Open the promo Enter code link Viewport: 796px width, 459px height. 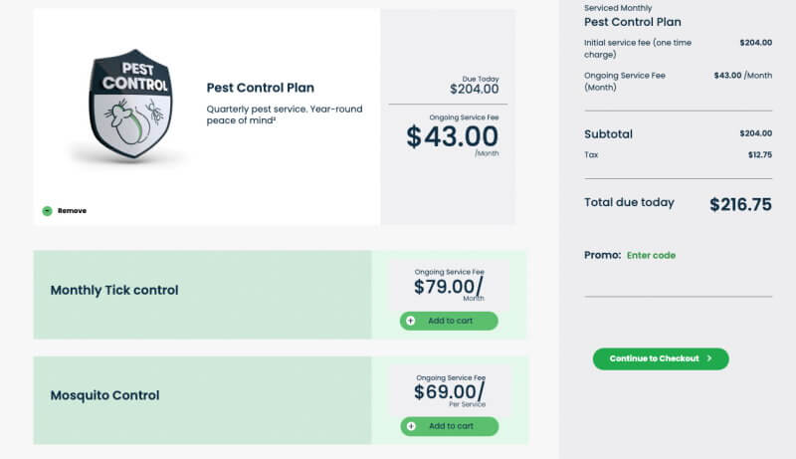pos(651,256)
